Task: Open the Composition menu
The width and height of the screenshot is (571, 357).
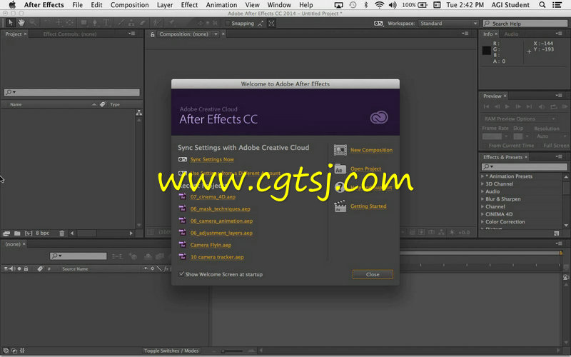Action: tap(130, 5)
